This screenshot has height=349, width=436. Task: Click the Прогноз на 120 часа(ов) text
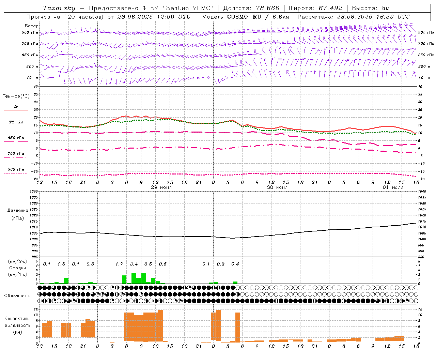pos(66,17)
